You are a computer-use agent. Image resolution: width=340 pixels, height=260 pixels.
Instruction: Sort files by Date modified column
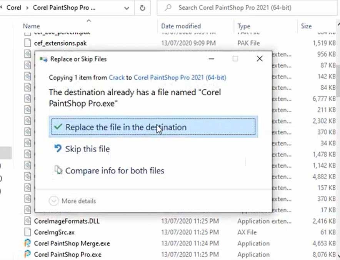(x=181, y=26)
